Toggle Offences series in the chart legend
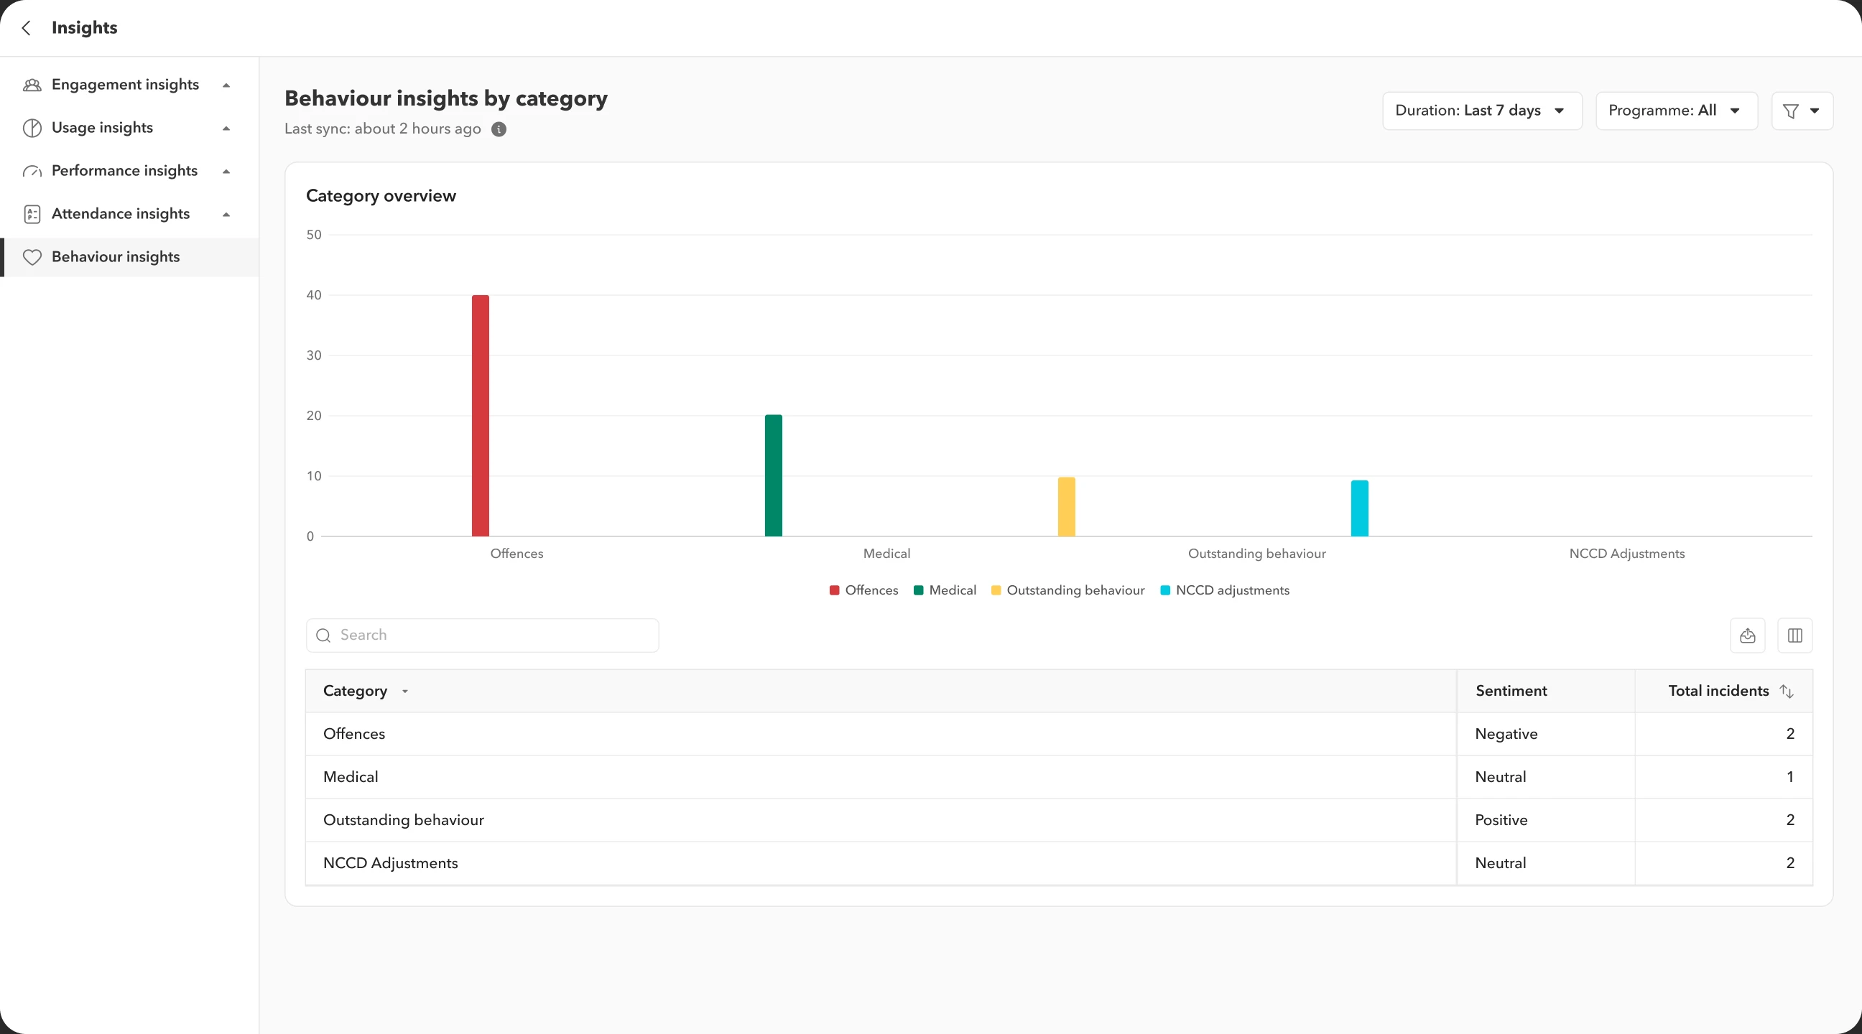 [863, 590]
